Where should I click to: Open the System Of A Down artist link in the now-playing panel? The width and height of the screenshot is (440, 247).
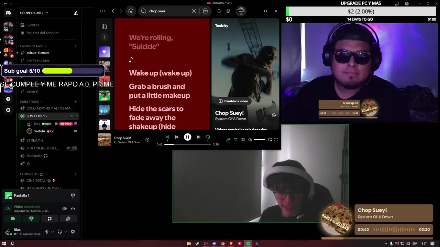[x=231, y=119]
